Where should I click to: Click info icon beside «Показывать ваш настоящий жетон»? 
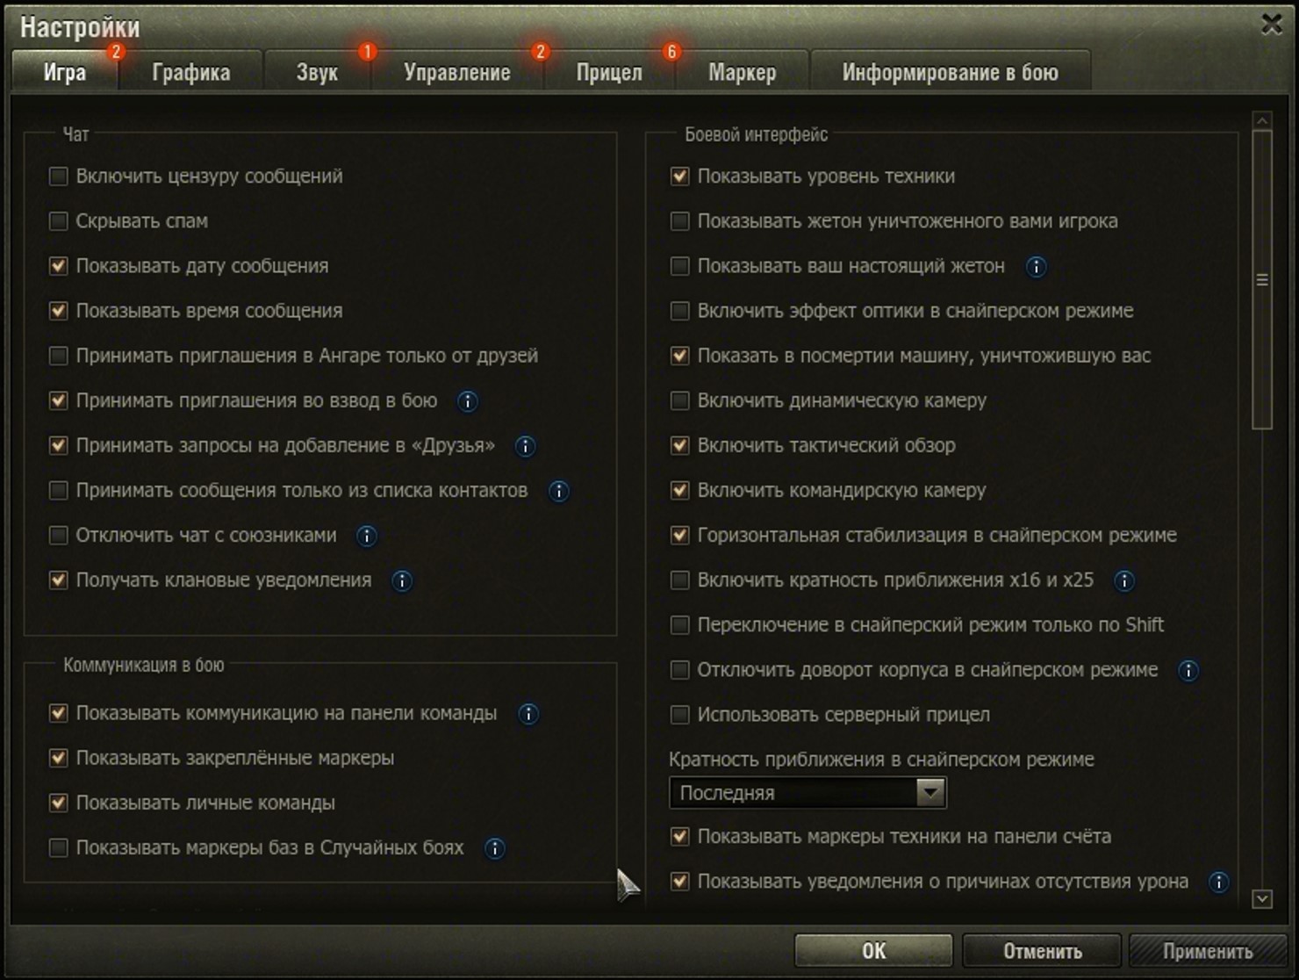click(1036, 267)
